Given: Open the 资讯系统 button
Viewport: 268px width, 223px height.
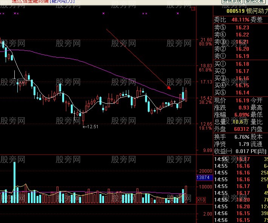Looking at the screenshot, I should [x=232, y=2].
